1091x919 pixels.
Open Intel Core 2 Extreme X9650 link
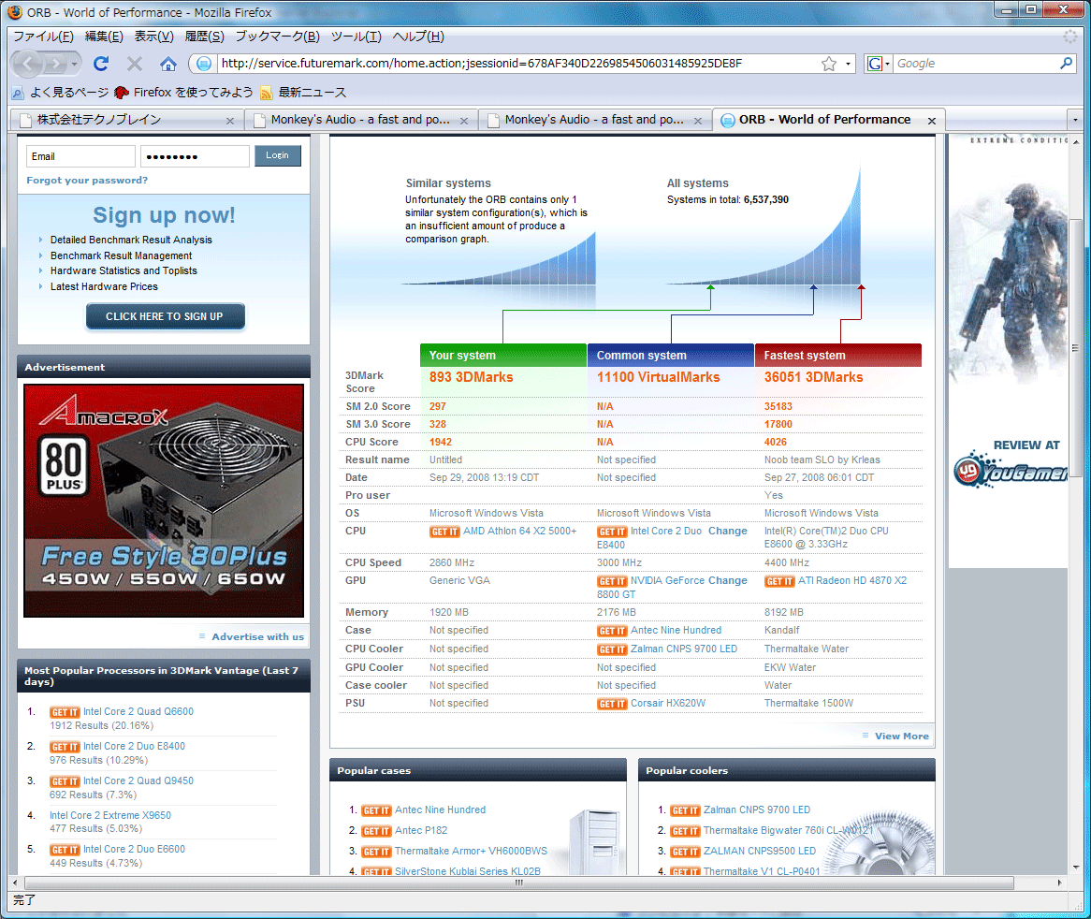[x=109, y=815]
